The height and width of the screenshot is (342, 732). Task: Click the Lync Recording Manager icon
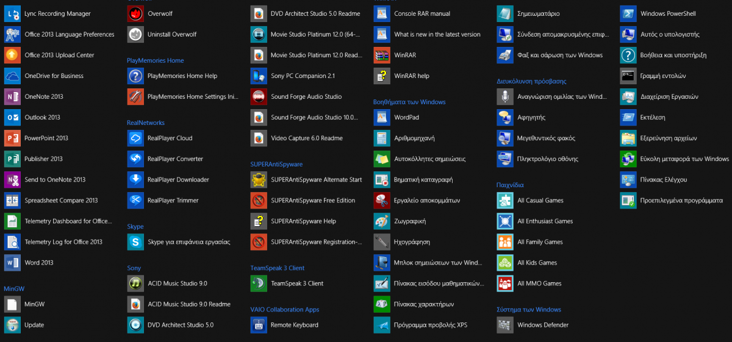pyautogui.click(x=12, y=13)
